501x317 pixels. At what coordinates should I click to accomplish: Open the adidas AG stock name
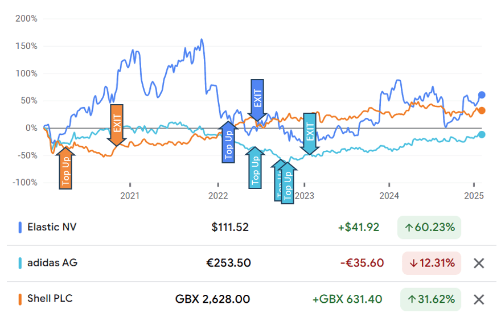pyautogui.click(x=52, y=263)
